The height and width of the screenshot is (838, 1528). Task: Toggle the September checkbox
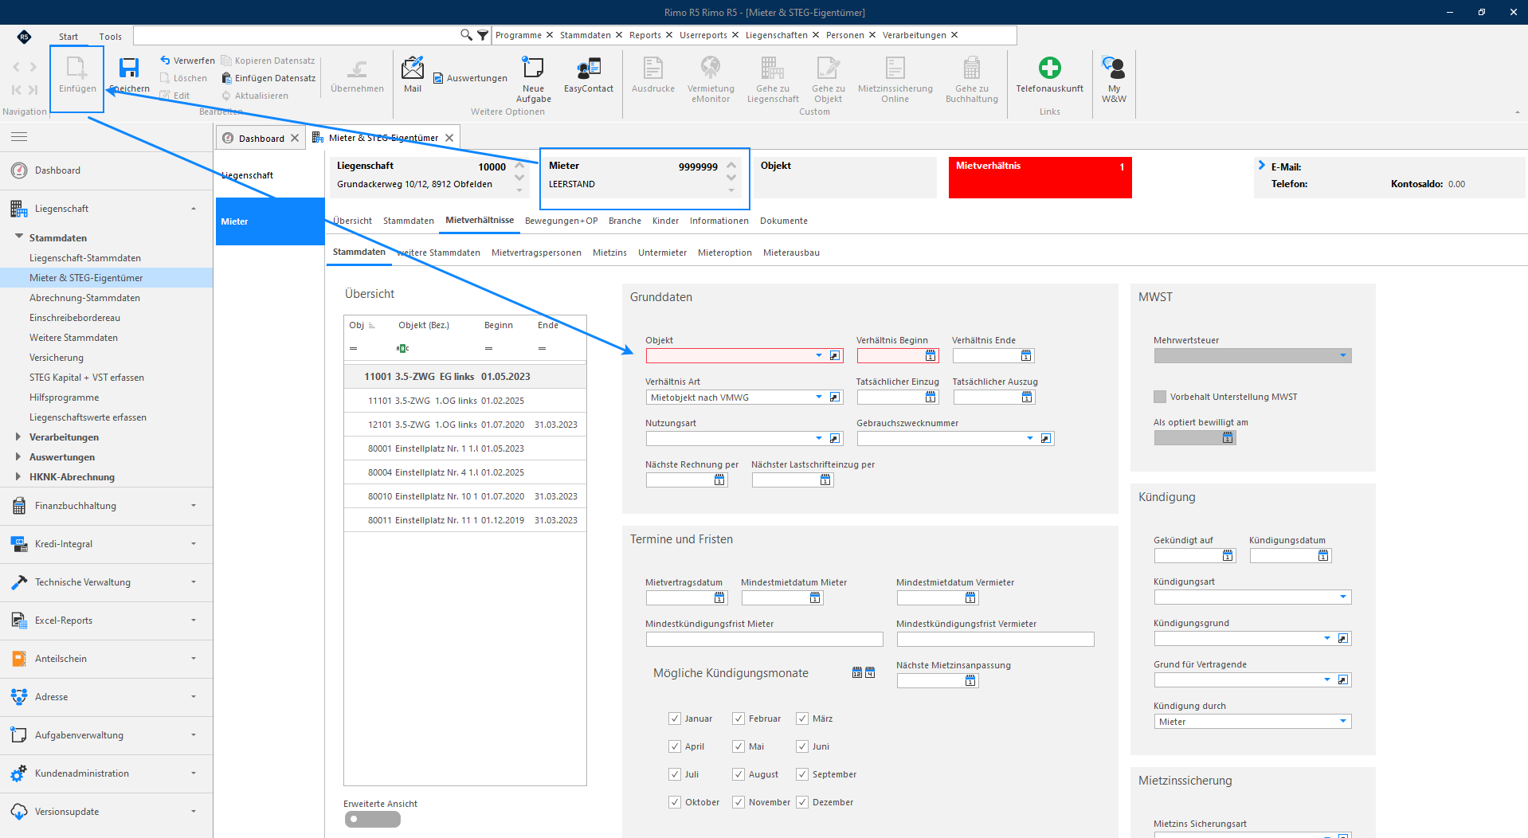click(x=802, y=774)
